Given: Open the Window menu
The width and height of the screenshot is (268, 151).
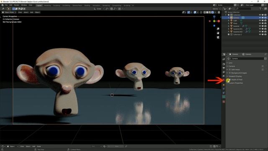Looking at the screenshot, I should 24,5.
